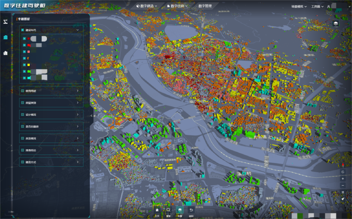The width and height of the screenshot is (352, 219).
Task: Open the 工具箱 toolbox menu
Action: (x=318, y=6)
